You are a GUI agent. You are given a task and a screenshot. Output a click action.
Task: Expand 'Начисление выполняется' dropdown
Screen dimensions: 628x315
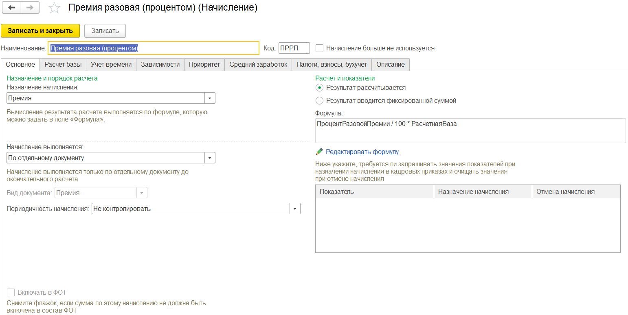[210, 158]
